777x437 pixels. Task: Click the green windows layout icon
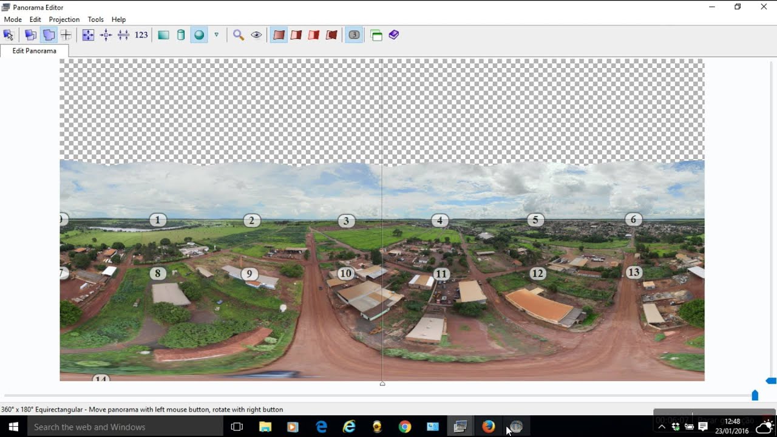coord(376,35)
